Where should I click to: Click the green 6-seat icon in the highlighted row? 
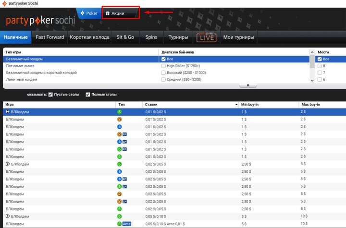[x=119, y=112]
